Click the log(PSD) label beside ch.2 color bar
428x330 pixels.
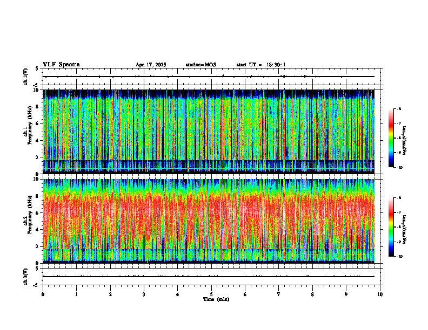point(405,229)
